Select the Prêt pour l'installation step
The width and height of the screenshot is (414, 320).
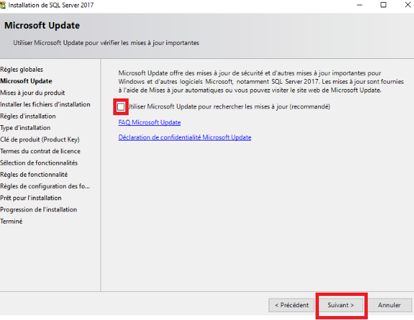click(31, 198)
